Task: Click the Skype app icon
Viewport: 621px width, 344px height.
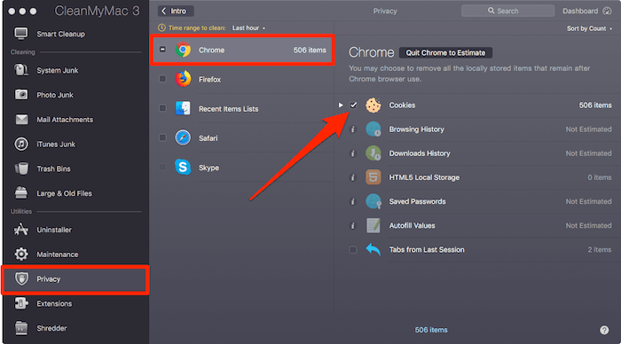Action: tap(183, 167)
